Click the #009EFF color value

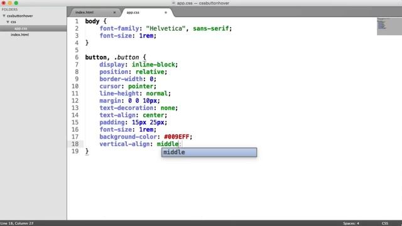coord(177,137)
